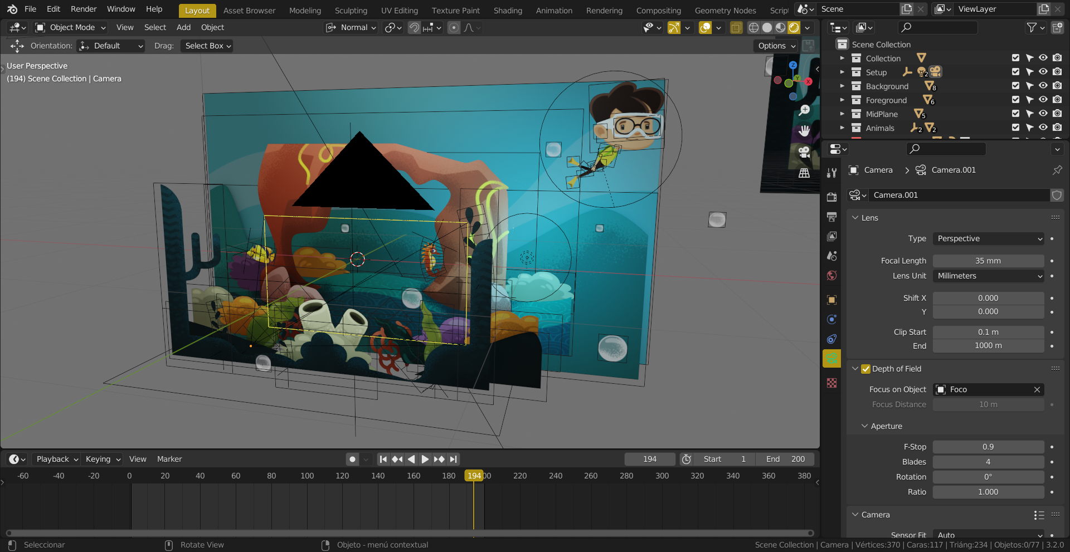Open the Tool properties tab icon
Viewport: 1070px width, 552px height.
click(831, 173)
